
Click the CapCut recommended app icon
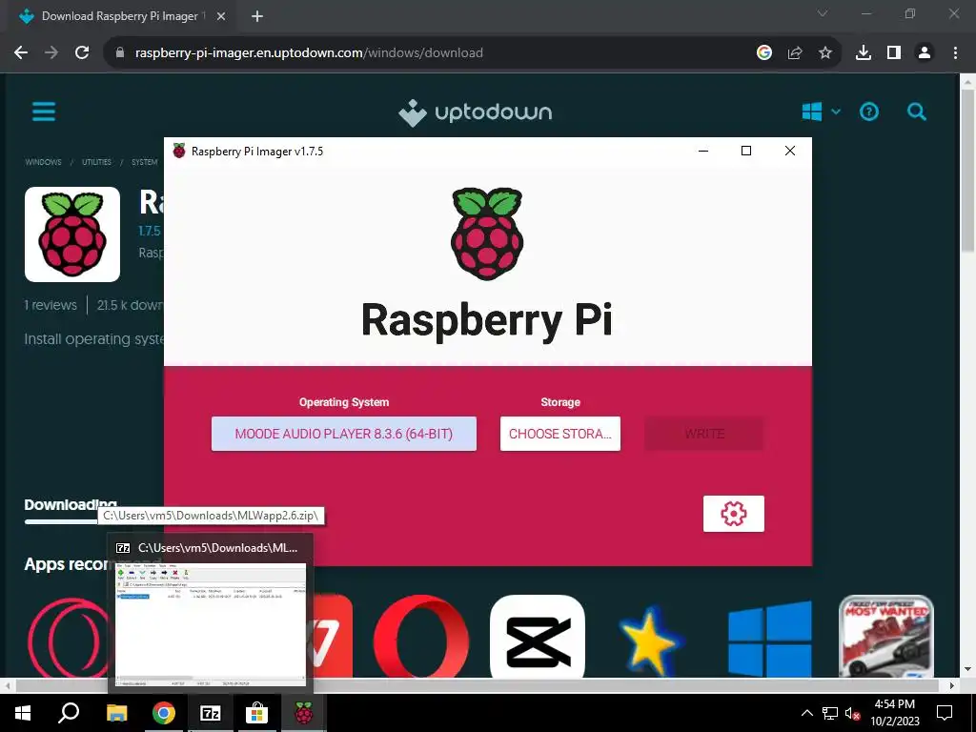pos(538,636)
